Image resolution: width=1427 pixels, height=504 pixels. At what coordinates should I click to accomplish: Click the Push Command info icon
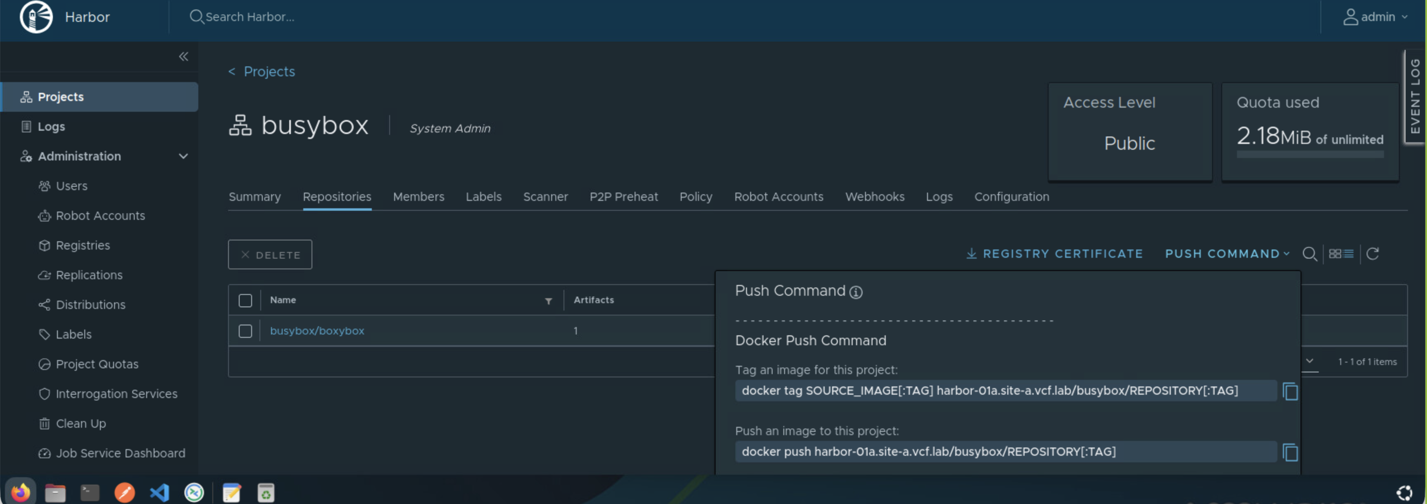(x=856, y=292)
